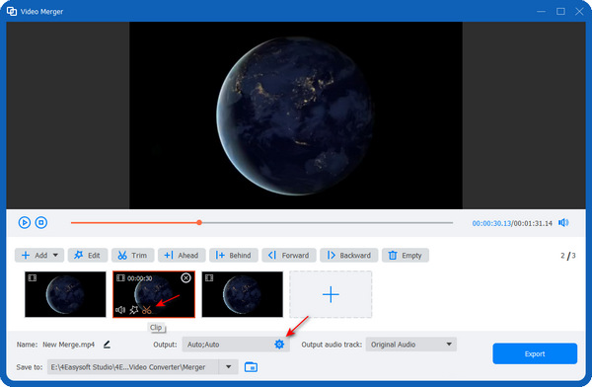Open the output folder icon
The width and height of the screenshot is (592, 387).
tap(251, 366)
